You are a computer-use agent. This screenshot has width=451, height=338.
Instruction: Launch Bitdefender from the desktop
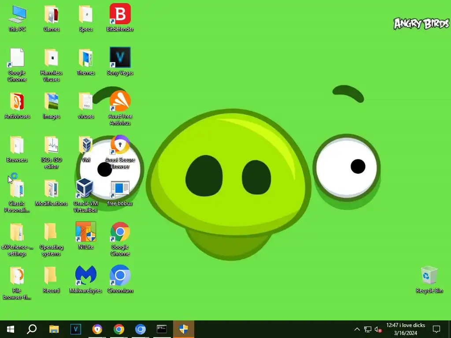[x=120, y=18]
